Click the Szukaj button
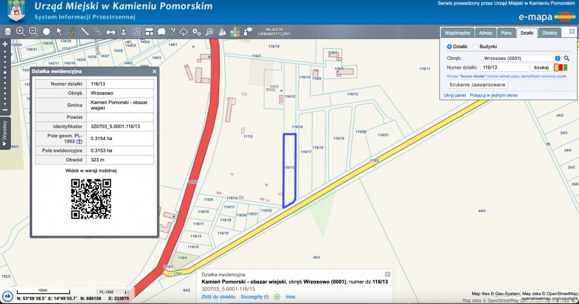Image resolution: width=579 pixels, height=304 pixels. click(x=542, y=67)
